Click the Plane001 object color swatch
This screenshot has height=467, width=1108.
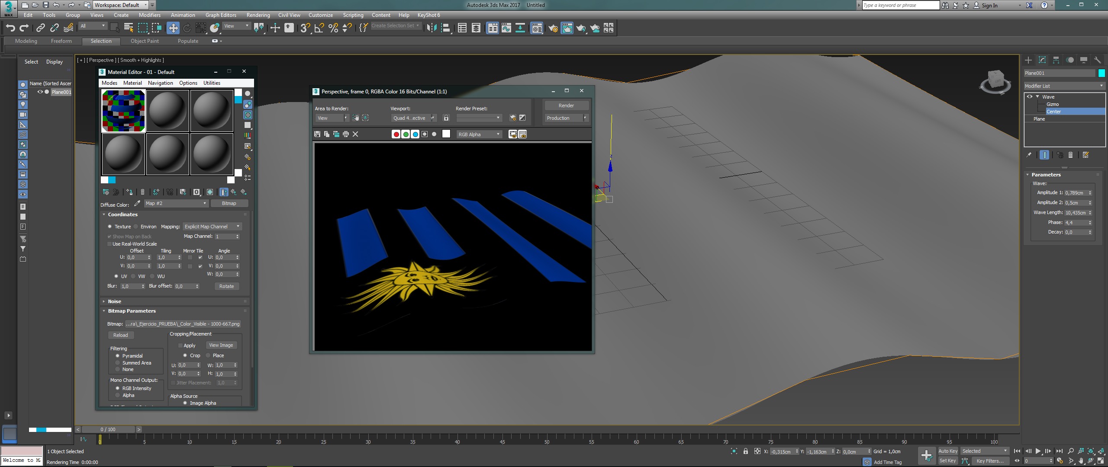(x=1101, y=73)
